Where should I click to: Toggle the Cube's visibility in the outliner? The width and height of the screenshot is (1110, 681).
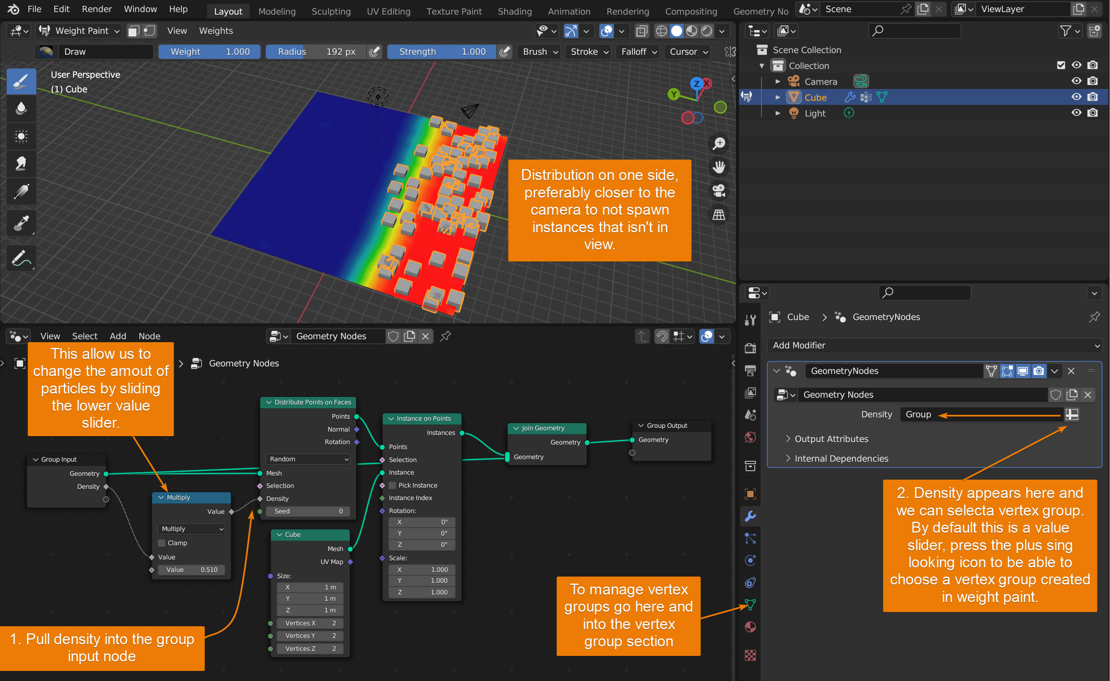point(1076,97)
